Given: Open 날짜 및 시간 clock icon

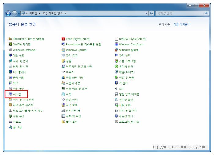Looking at the screenshot, I should [x=10, y=67].
